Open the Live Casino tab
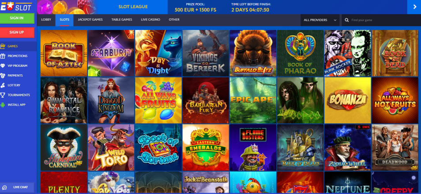The width and height of the screenshot is (421, 194). [x=150, y=20]
